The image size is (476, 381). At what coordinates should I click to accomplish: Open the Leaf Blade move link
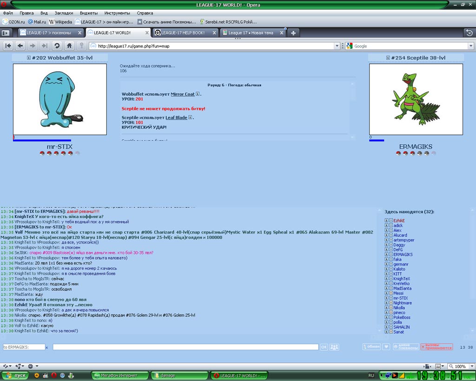tap(176, 118)
